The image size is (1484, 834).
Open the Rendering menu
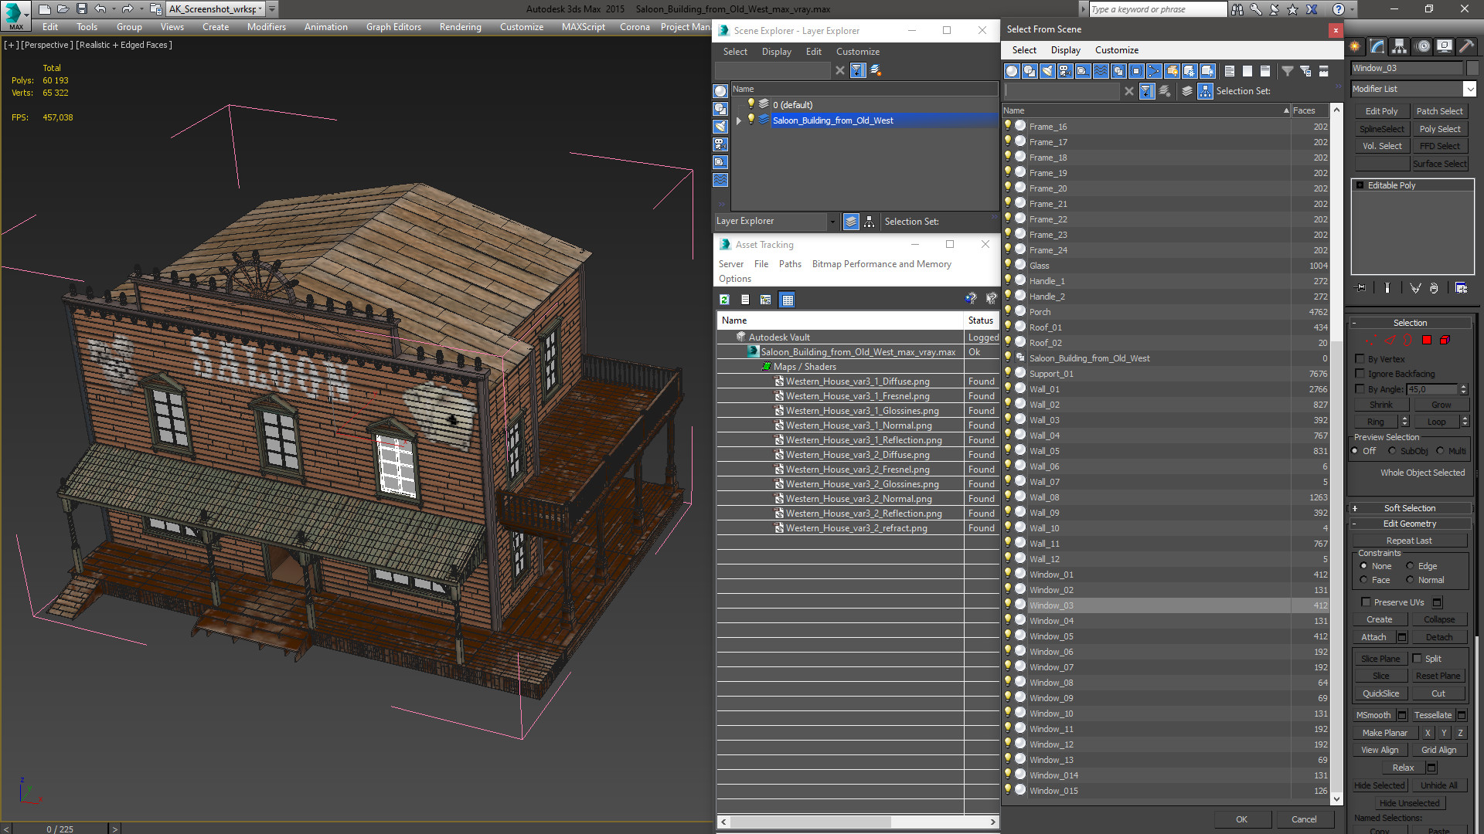pyautogui.click(x=460, y=27)
